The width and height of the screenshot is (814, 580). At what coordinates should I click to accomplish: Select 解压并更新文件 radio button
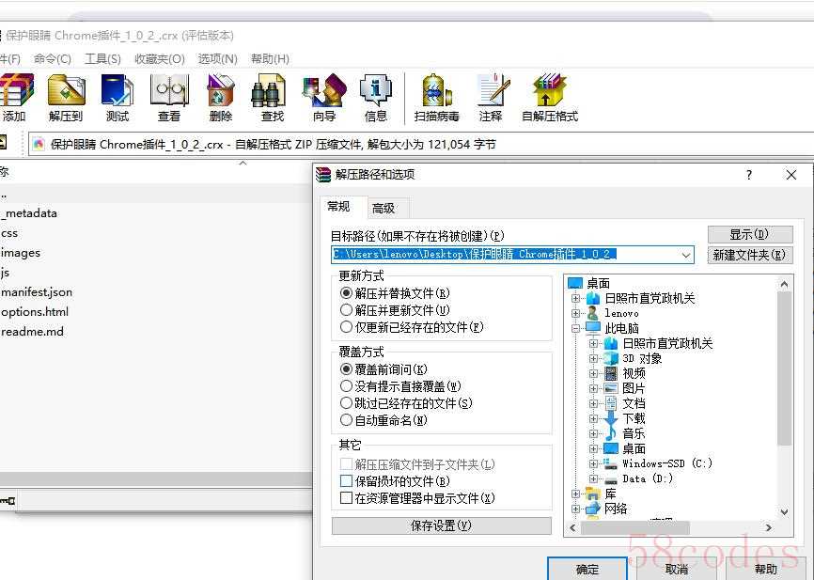pyautogui.click(x=347, y=310)
